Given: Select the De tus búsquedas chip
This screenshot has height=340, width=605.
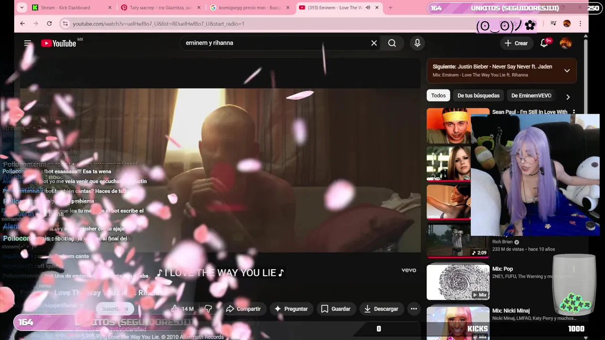Looking at the screenshot, I should point(478,95).
